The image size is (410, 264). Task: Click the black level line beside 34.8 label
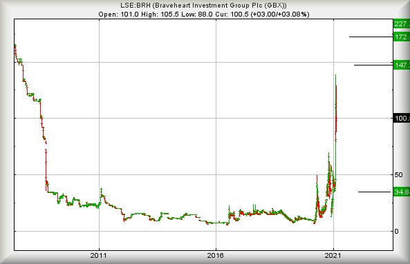374,192
